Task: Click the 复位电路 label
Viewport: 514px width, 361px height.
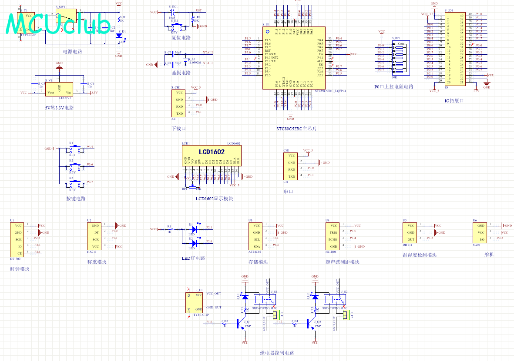Action: 181,38
